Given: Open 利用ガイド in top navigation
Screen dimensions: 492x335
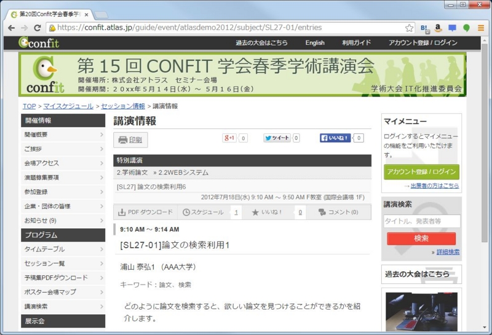Looking at the screenshot, I should pyautogui.click(x=357, y=42).
